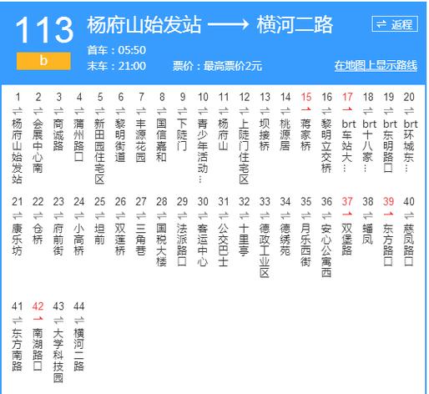This screenshot has height=394, width=429.
Task: Click the red one-way arrow under 39
Action: [388, 214]
